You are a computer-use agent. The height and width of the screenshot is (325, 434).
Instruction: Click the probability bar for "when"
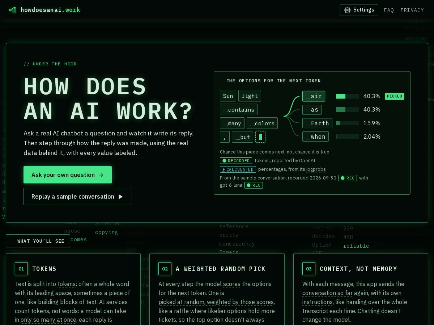point(348,136)
